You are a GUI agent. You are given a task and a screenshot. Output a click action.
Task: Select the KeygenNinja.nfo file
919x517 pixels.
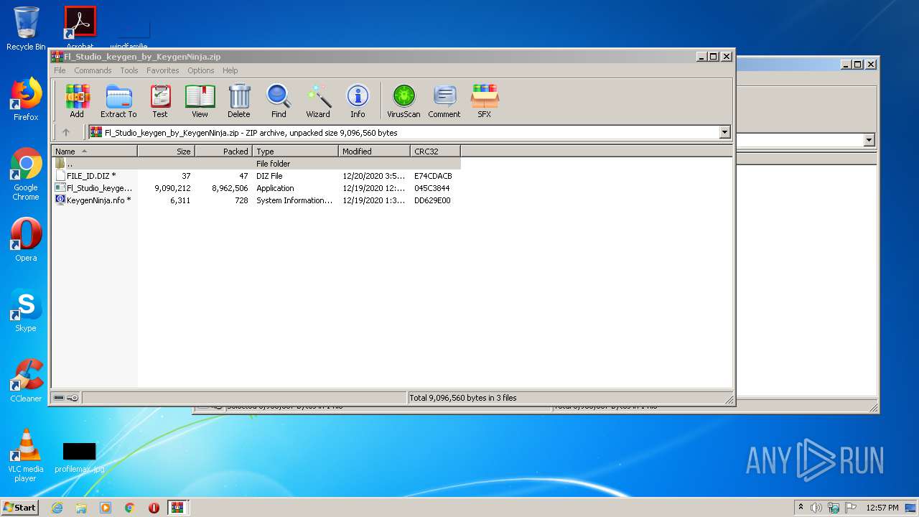(93, 200)
